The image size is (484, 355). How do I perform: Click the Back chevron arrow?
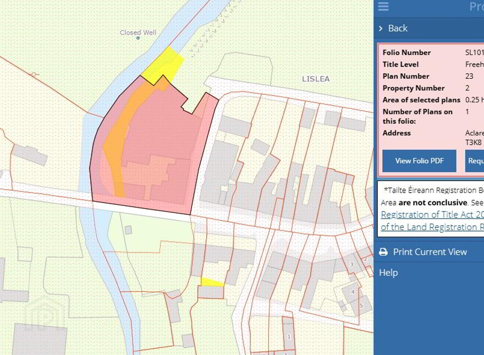[x=381, y=29]
